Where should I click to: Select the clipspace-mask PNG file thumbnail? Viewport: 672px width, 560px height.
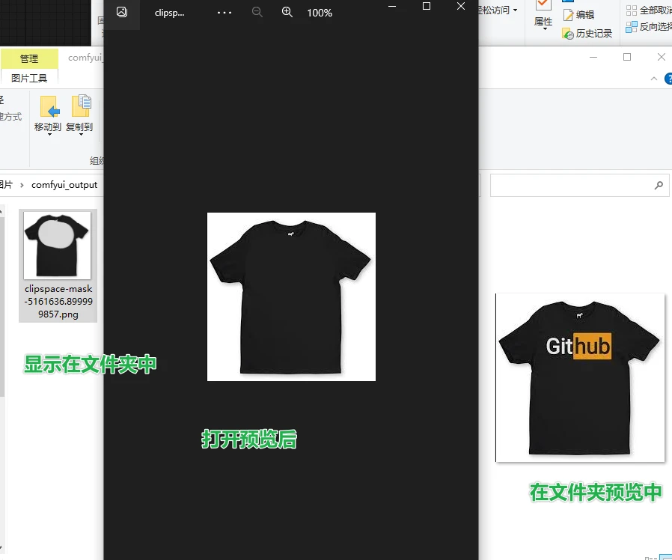[x=58, y=246]
